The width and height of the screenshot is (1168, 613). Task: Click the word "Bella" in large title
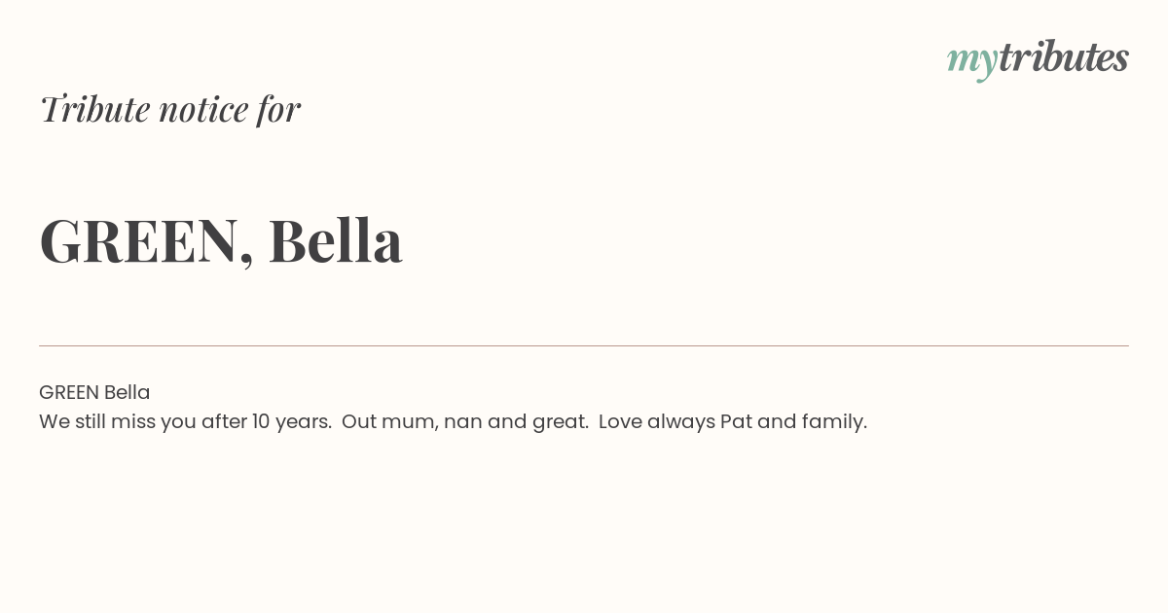(x=335, y=239)
